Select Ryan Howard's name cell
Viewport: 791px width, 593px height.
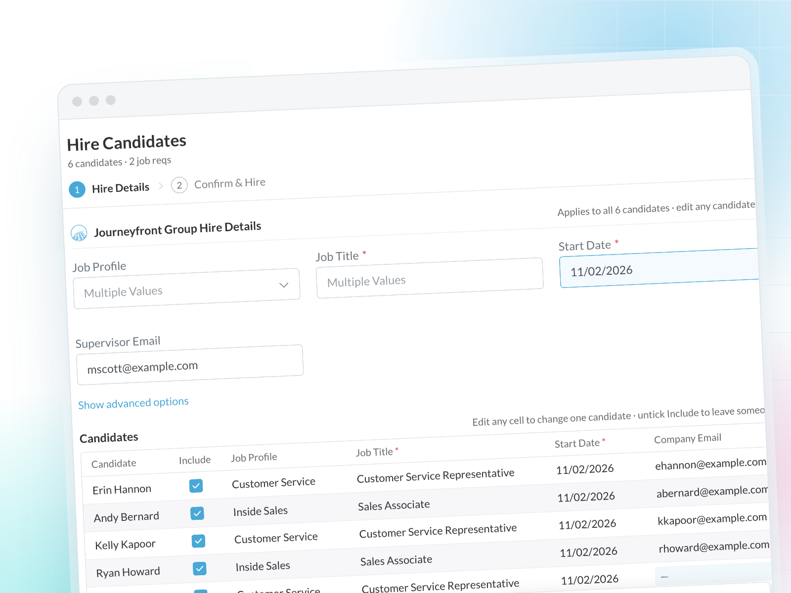click(x=128, y=572)
